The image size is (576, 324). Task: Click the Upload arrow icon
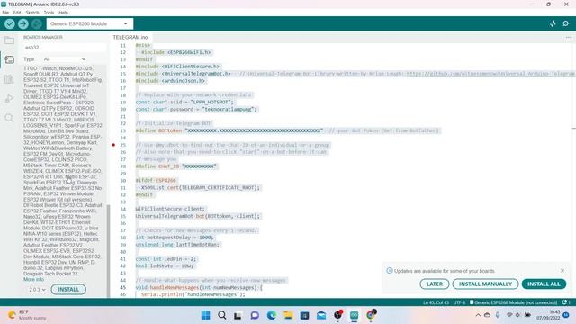pos(23,24)
